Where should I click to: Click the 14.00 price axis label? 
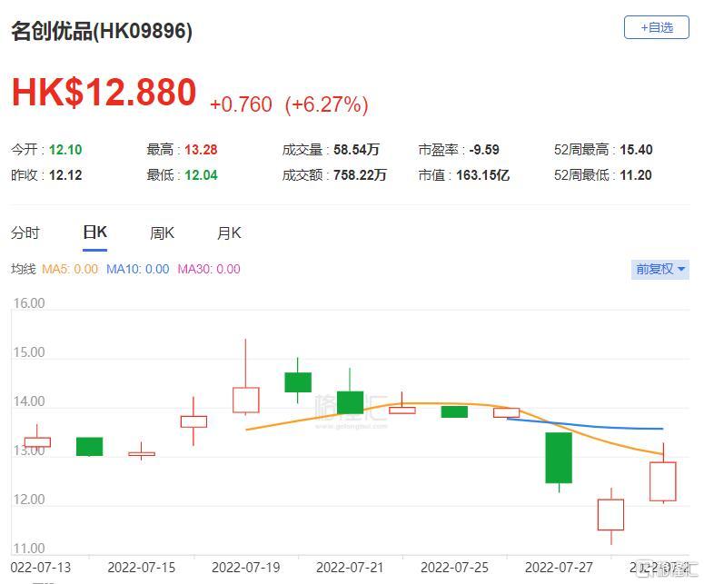tap(29, 401)
